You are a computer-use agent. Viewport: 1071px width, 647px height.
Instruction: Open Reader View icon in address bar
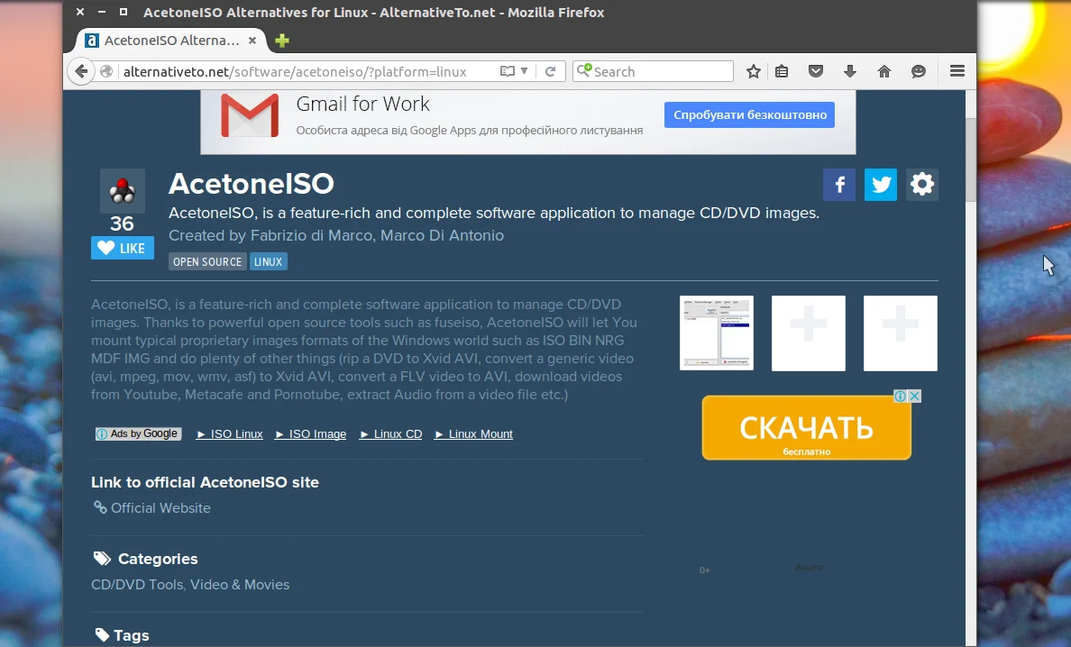pyautogui.click(x=507, y=71)
